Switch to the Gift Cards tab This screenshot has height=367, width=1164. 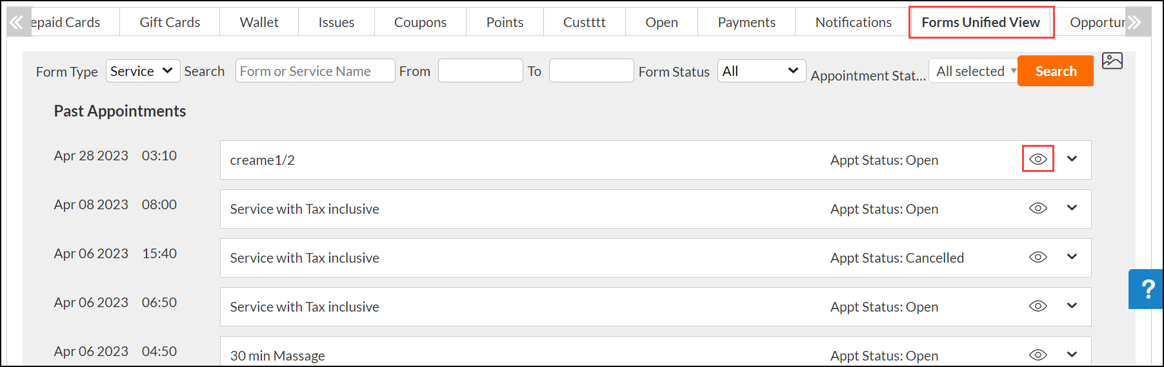[170, 23]
